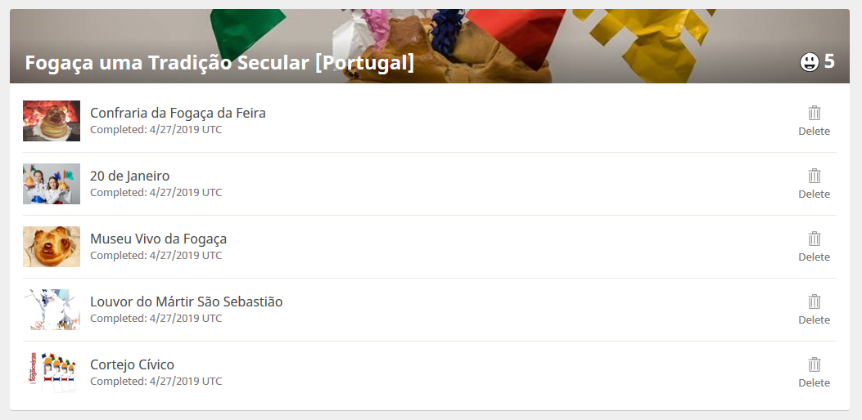
Task: Select the Museu Vivo da Fogaça title
Action: [x=158, y=239]
